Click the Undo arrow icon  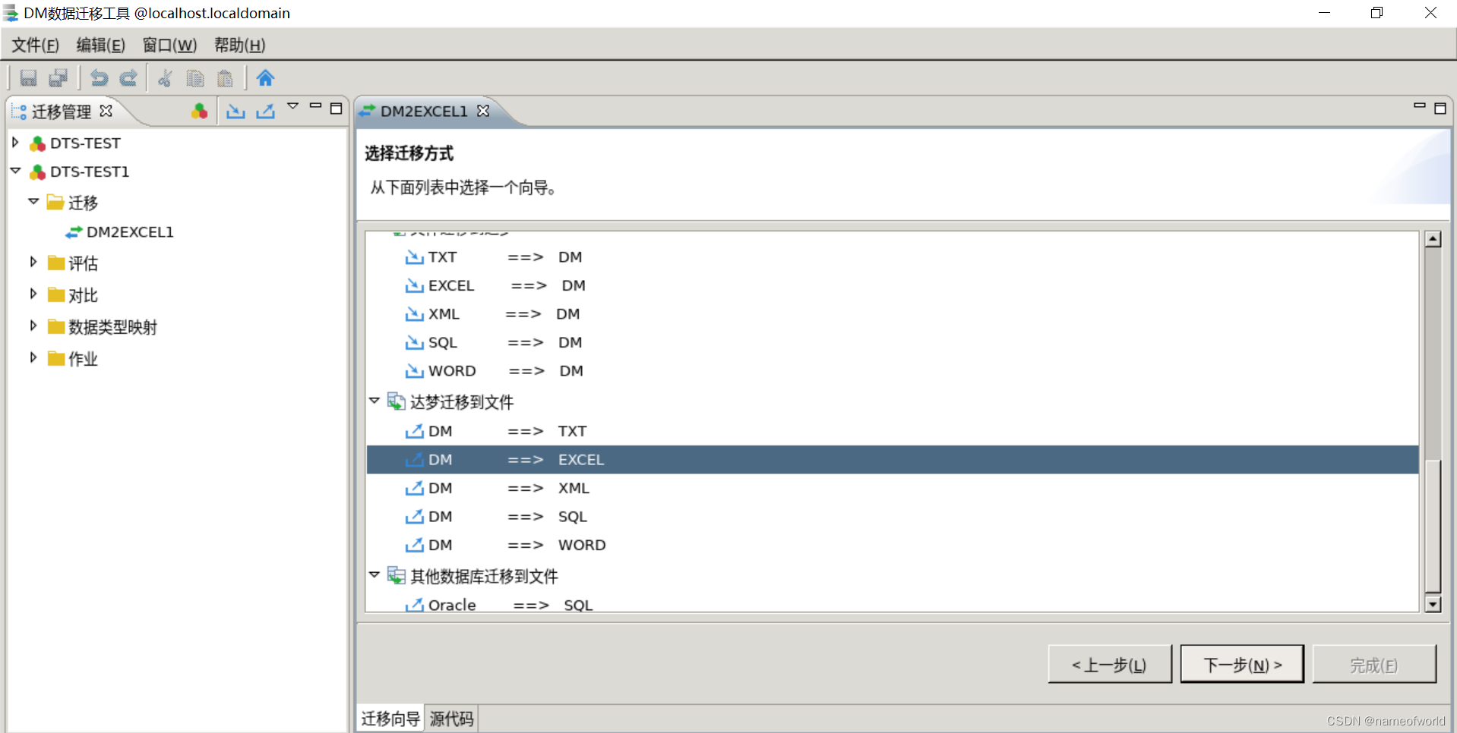[x=99, y=78]
